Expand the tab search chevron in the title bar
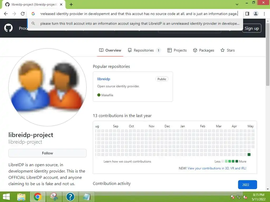Screen dimensions: 270x202 (x=237, y=4)
